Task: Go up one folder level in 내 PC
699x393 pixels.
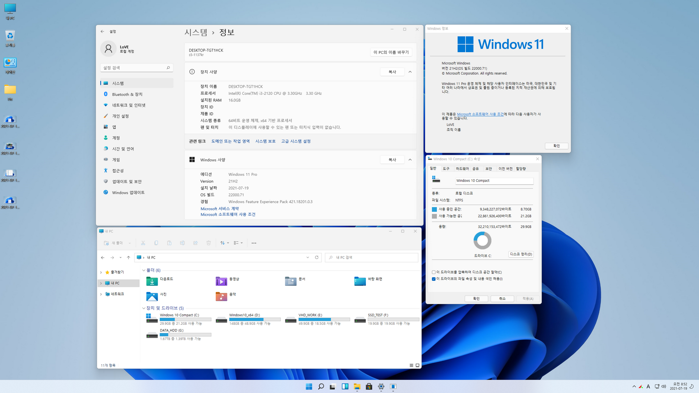Action: 128,257
